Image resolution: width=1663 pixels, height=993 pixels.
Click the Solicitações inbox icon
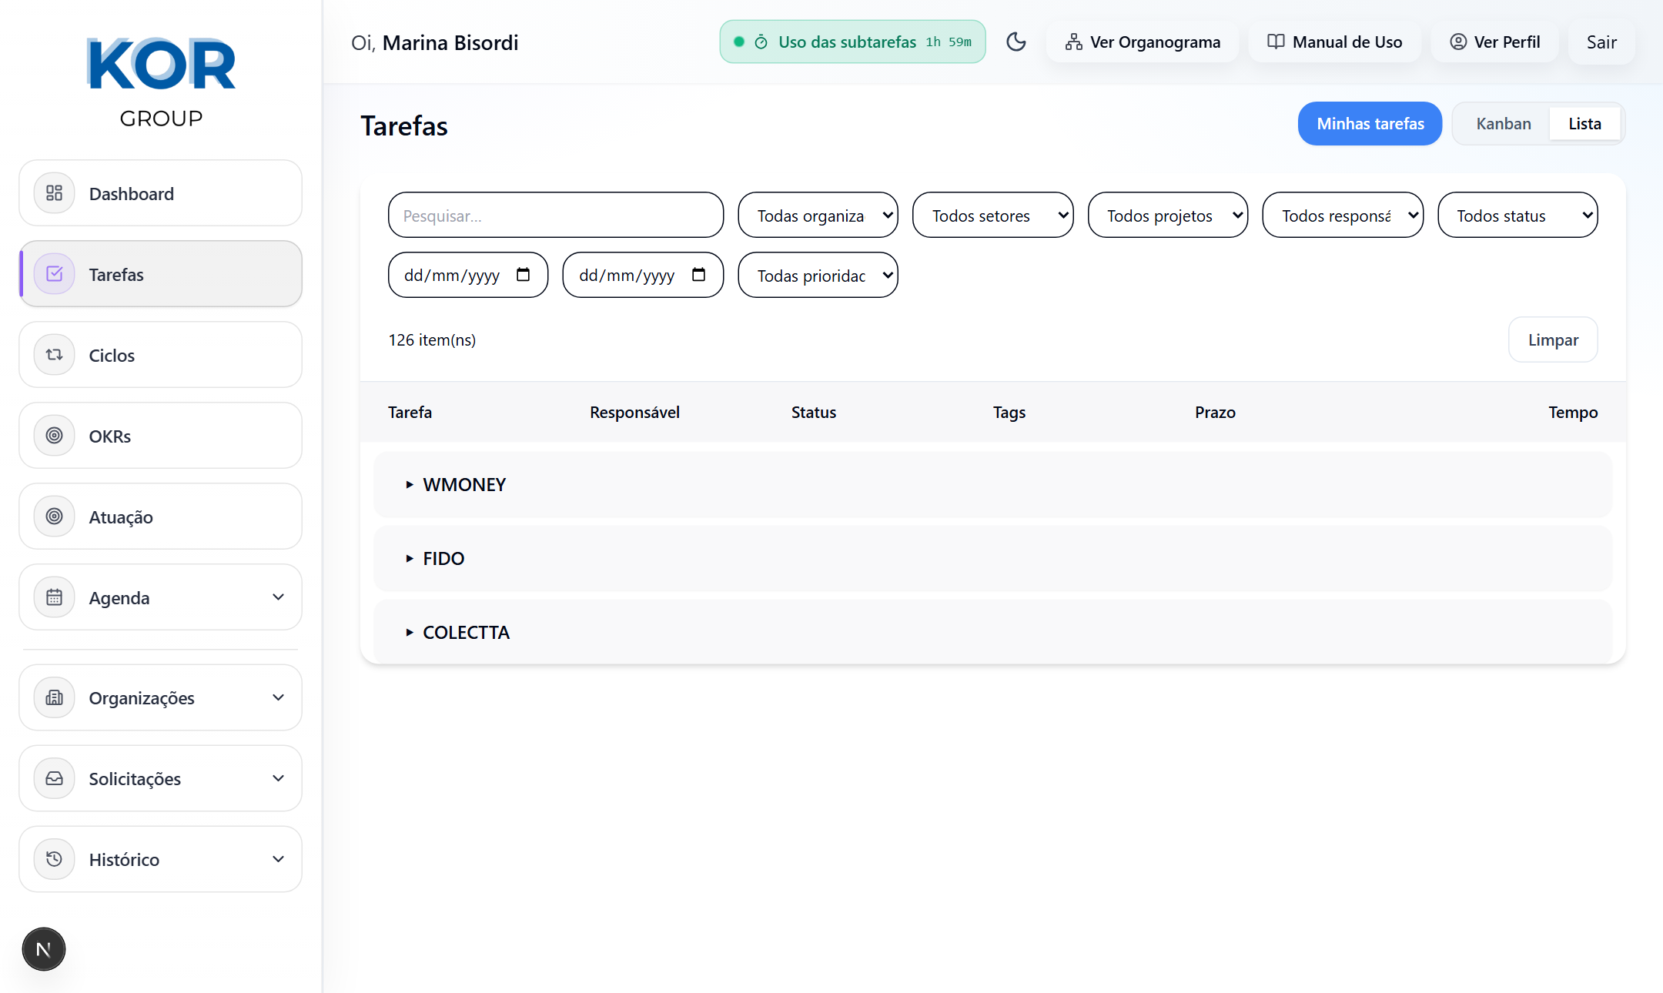click(54, 778)
